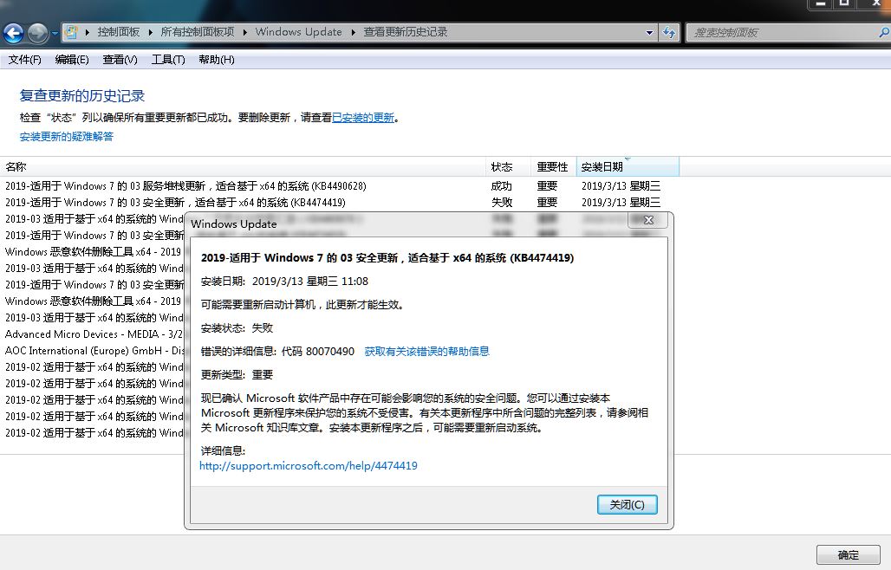Close the Windows Update details dialog with X

coord(648,220)
